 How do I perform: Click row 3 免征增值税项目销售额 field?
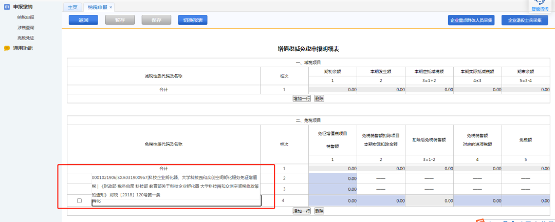tap(332, 189)
